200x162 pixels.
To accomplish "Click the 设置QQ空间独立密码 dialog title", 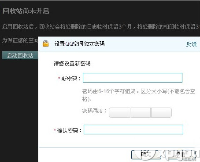I will point(79,44).
